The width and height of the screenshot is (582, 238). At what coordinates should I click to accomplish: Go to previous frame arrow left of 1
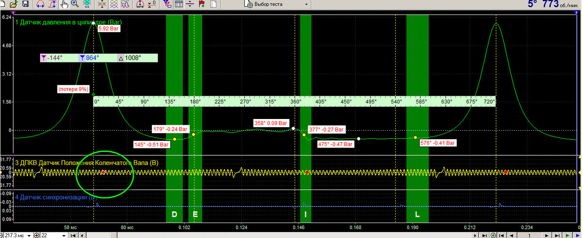click(x=511, y=235)
